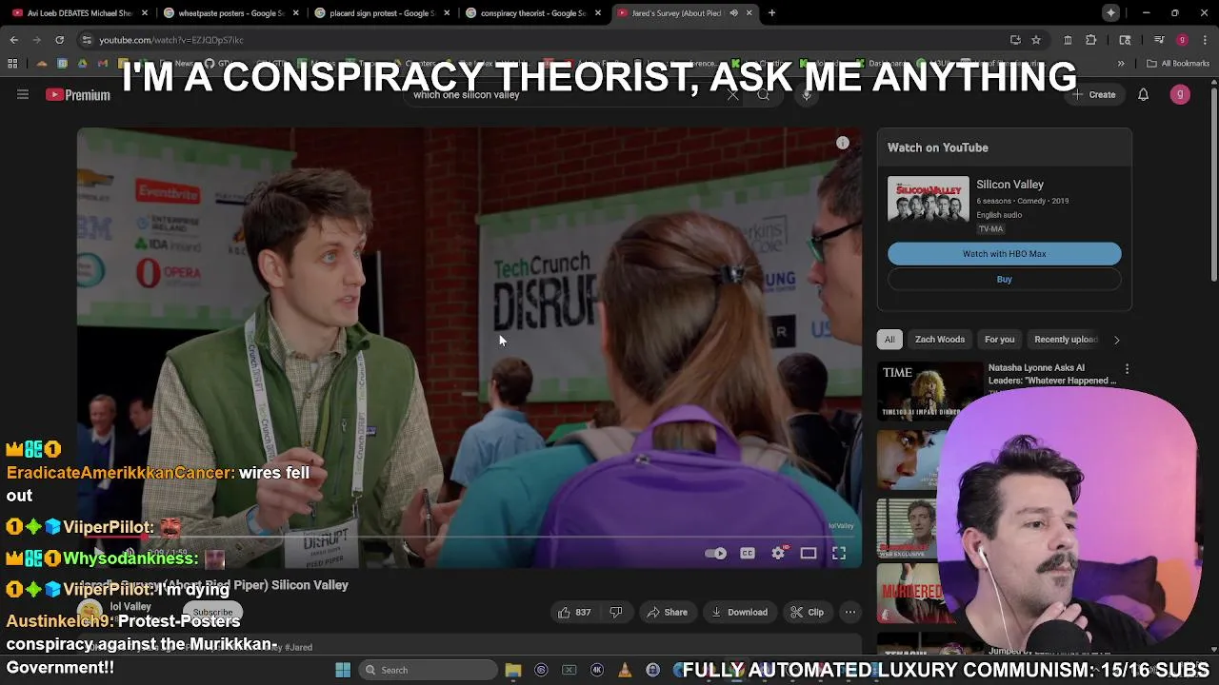Click the Clip button

pyautogui.click(x=807, y=612)
